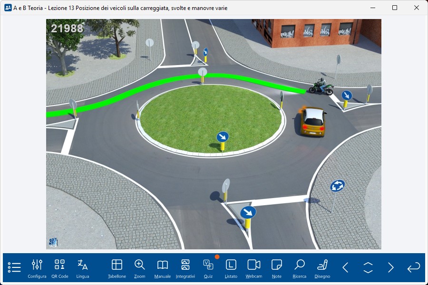Click the app icon in title bar
Image resolution: width=428 pixels, height=285 pixels.
pyautogui.click(x=8, y=8)
